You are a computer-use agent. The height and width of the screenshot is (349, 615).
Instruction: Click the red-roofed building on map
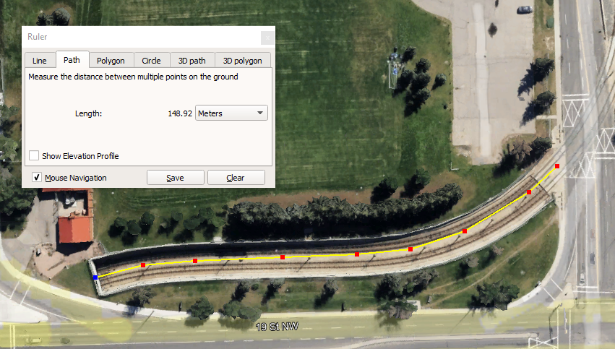76,229
